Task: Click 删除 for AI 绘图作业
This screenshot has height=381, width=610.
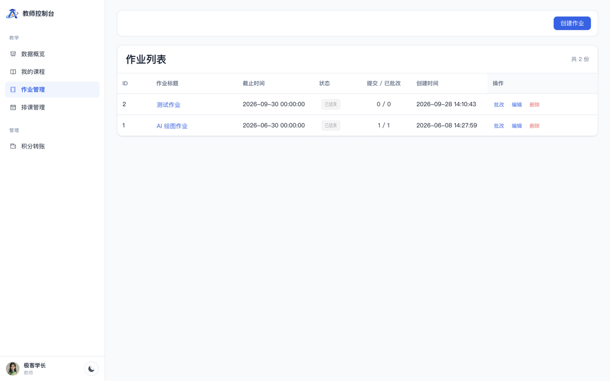Action: [535, 126]
